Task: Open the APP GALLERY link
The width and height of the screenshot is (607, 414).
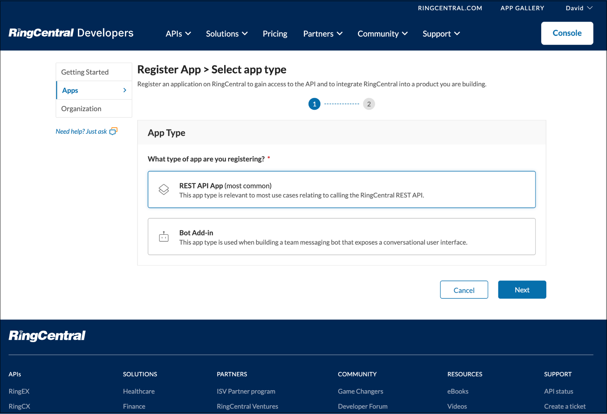Action: tap(522, 8)
